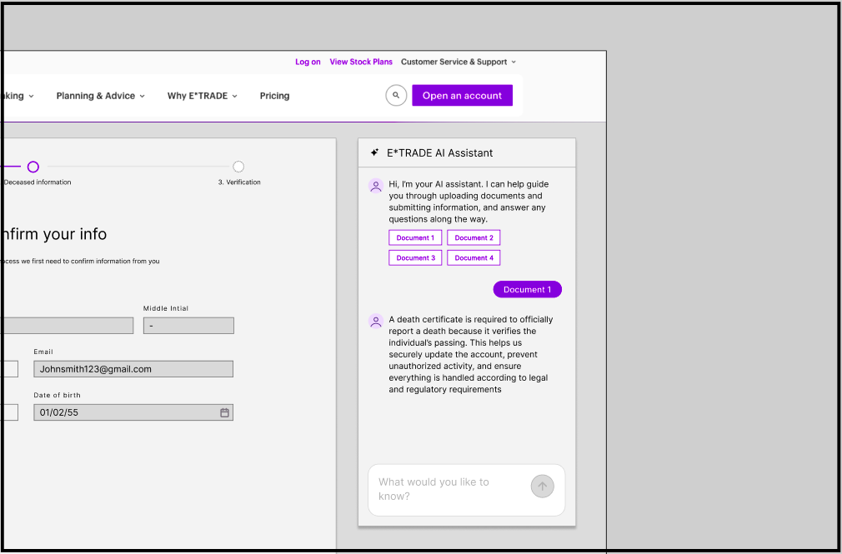Choose the Document 1 outlined chip
The width and height of the screenshot is (842, 554).
[415, 237]
